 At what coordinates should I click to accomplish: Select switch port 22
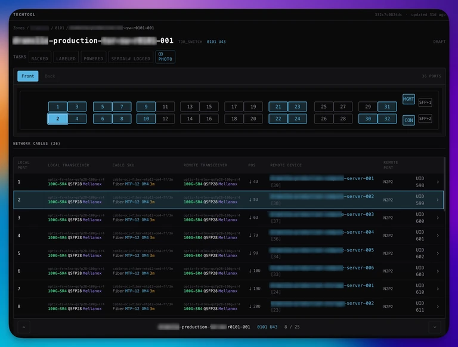pos(278,119)
